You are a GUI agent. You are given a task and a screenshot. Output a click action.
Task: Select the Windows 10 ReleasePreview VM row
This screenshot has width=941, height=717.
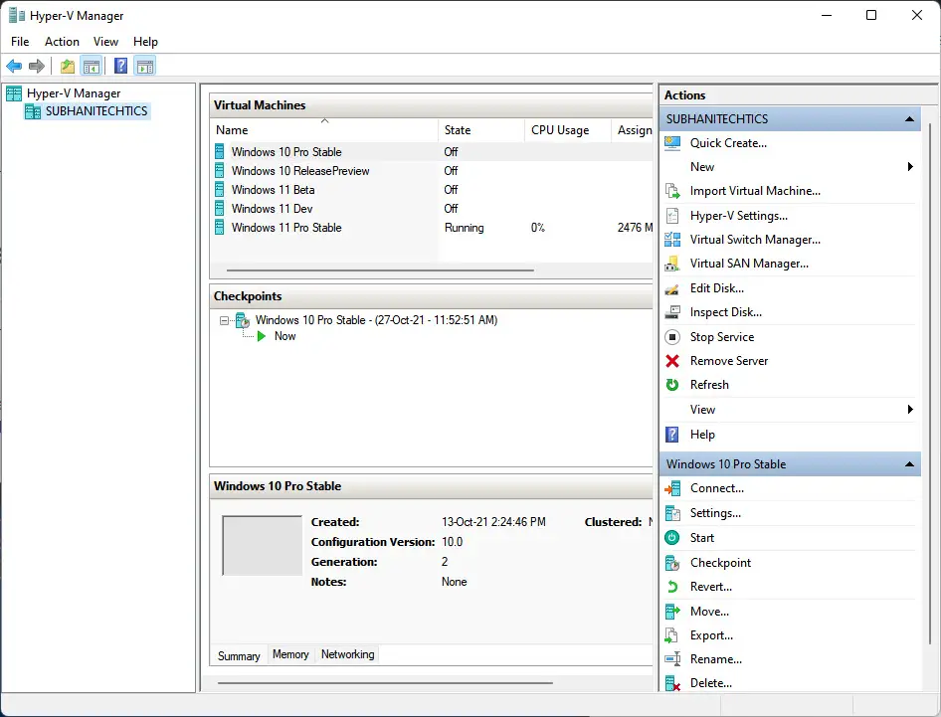(x=431, y=171)
